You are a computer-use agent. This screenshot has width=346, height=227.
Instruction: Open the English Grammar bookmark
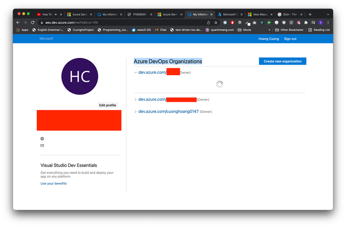(48, 30)
